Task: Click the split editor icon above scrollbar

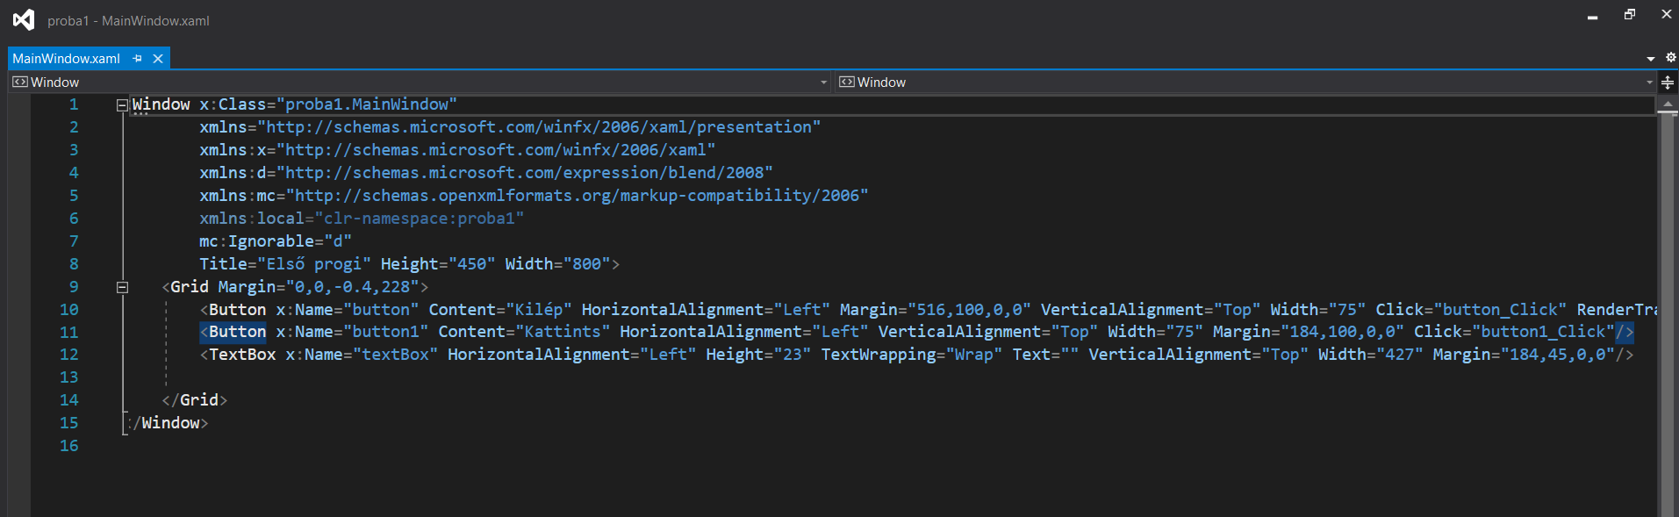Action: click(1668, 83)
